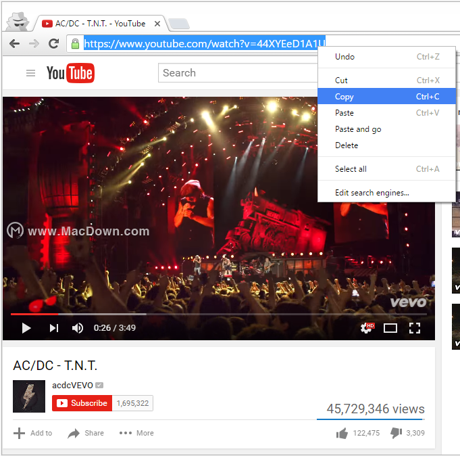Click the green padlock security icon
Image resolution: width=460 pixels, height=462 pixels.
pos(76,43)
